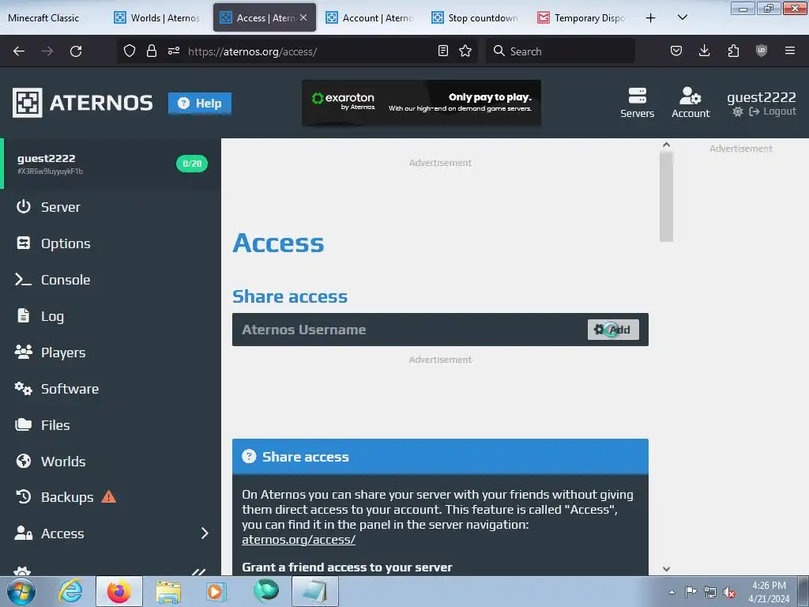This screenshot has height=607, width=809.
Task: Click the Save to Pocket icon
Action: click(x=676, y=51)
